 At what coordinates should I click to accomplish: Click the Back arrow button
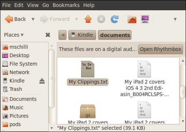tap(15, 19)
